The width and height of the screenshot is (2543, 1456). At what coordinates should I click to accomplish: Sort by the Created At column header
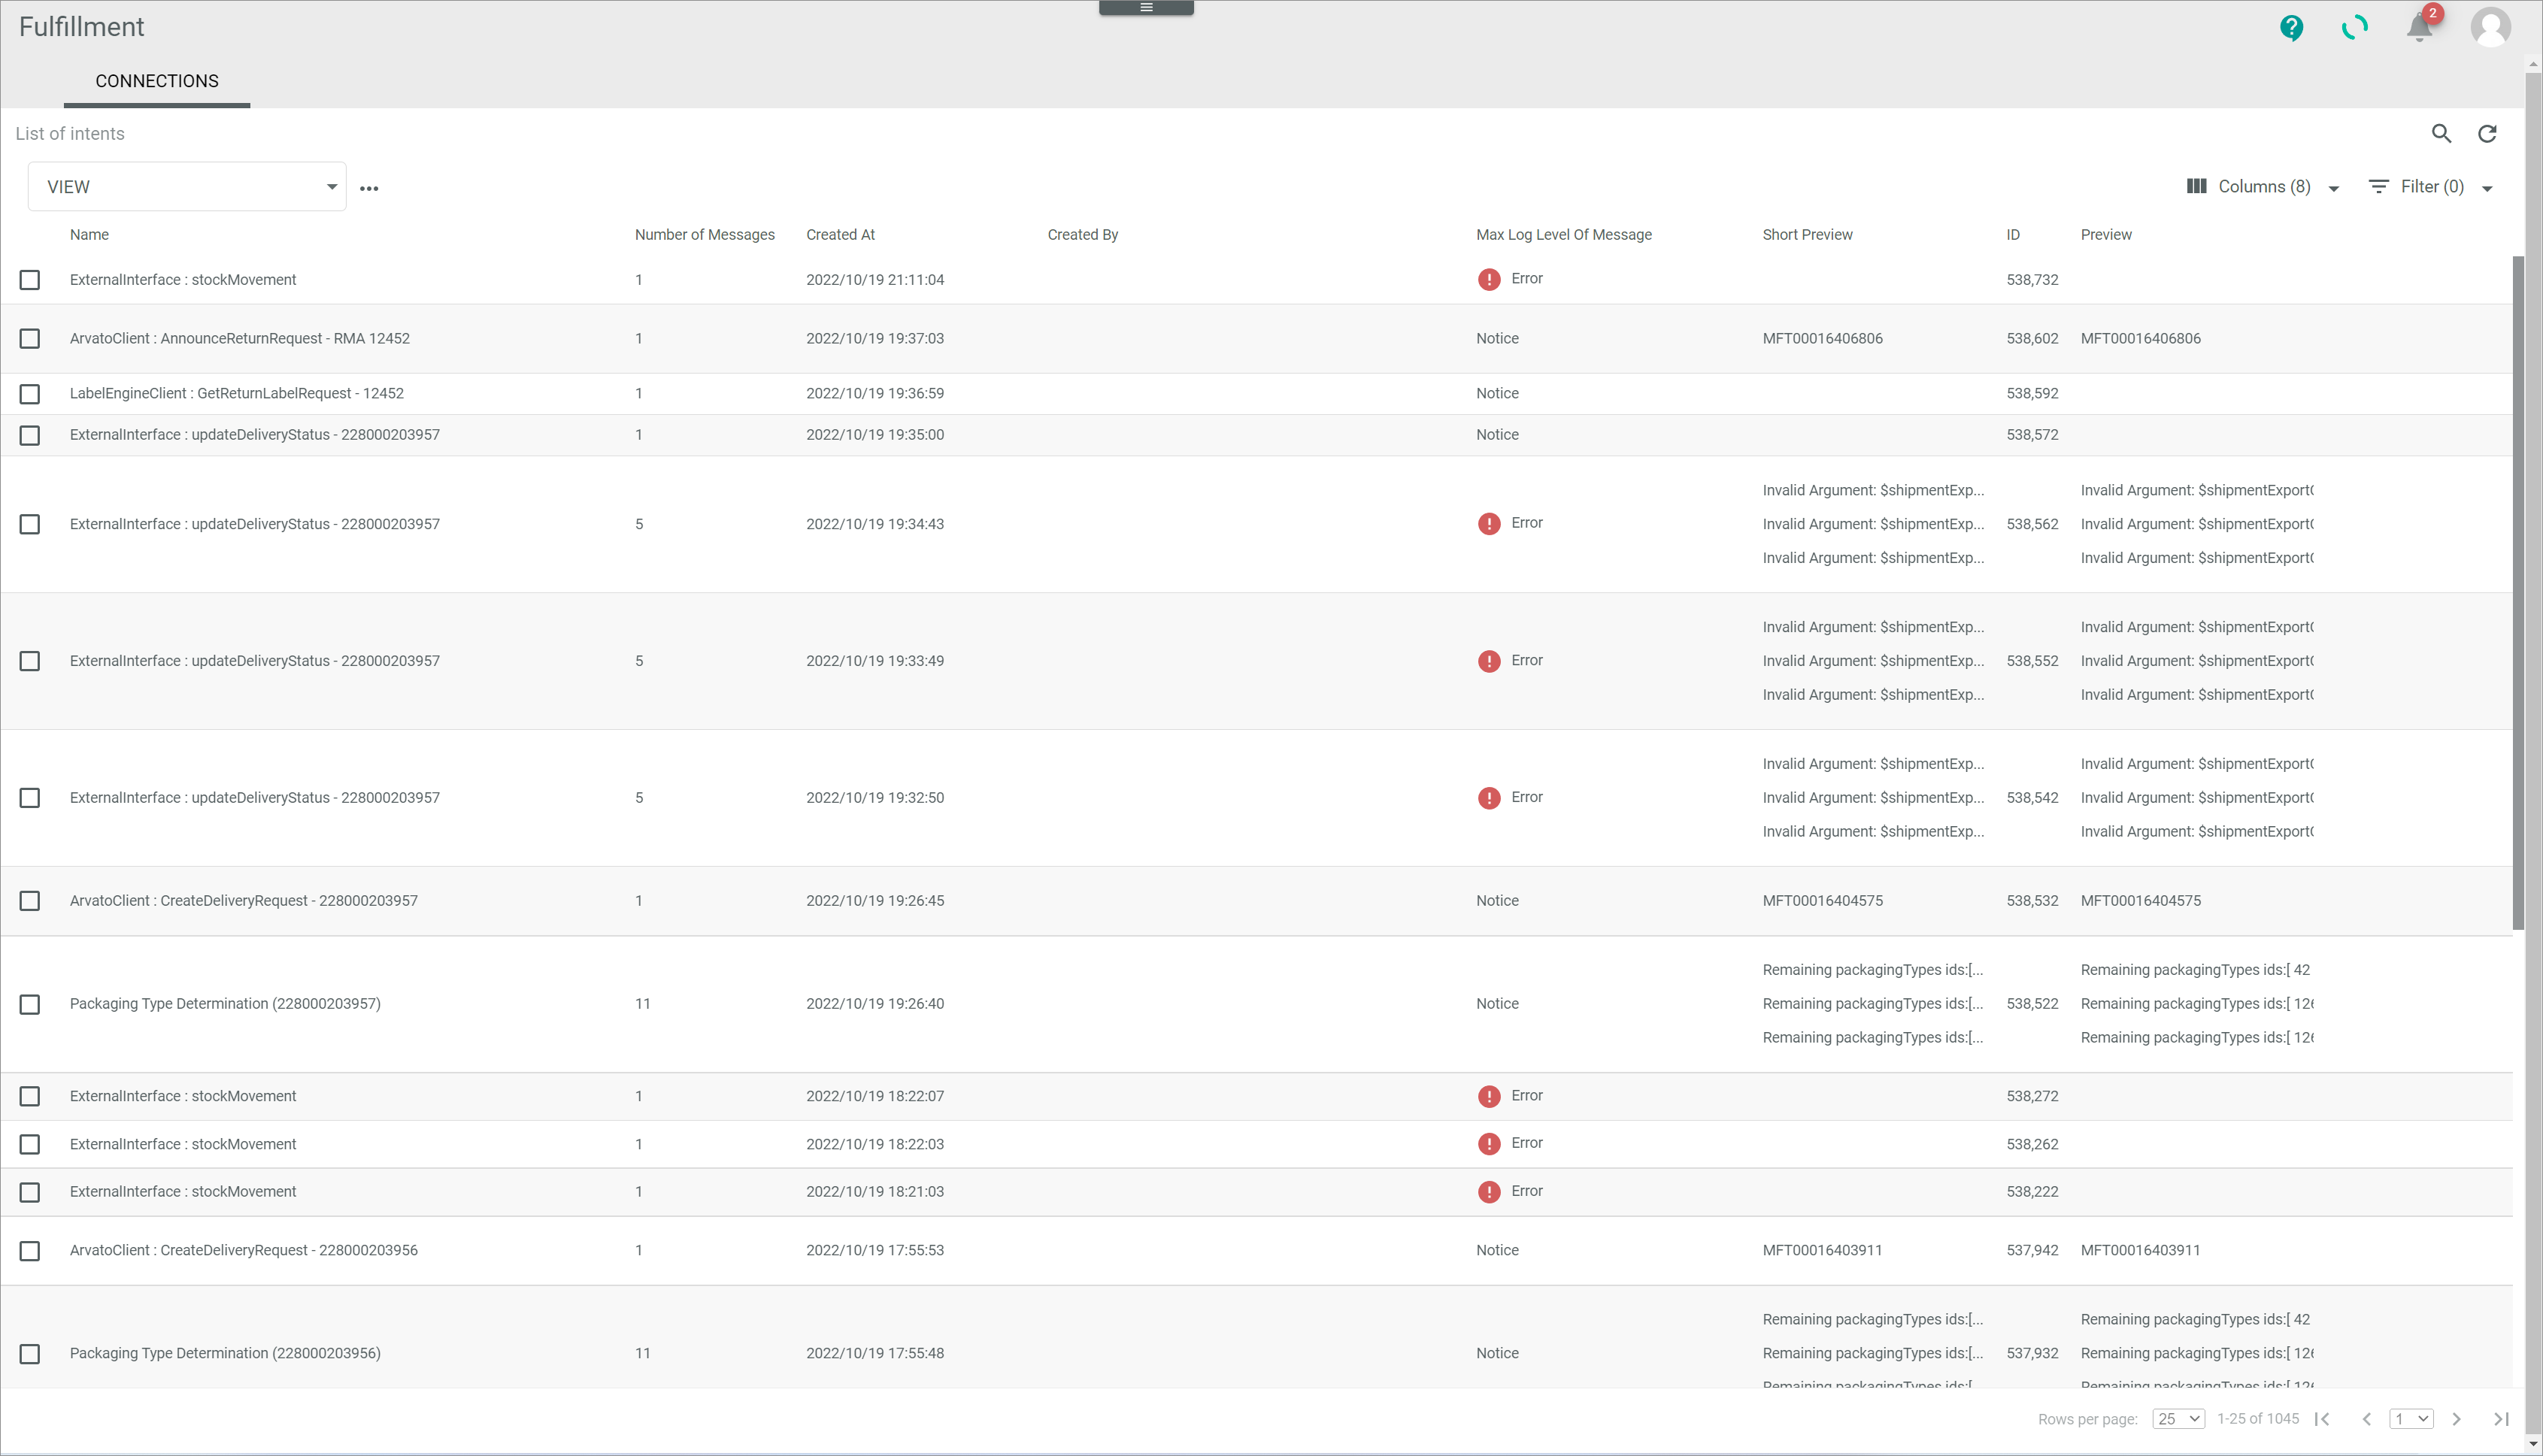coord(840,235)
